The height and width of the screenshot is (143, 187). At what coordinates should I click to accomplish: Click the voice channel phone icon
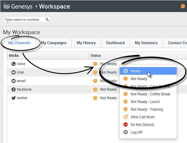tap(14, 64)
